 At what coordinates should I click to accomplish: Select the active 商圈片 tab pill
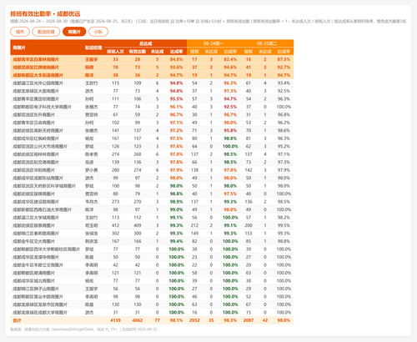[x=74, y=32]
